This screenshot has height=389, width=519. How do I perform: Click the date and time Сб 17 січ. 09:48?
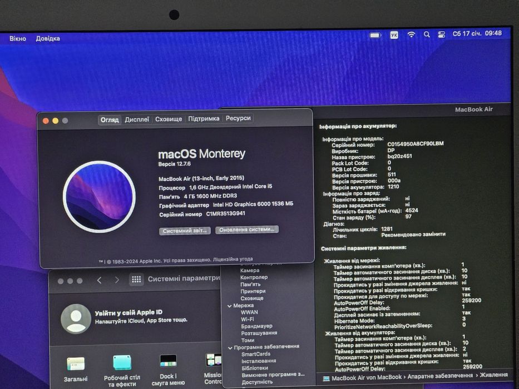[477, 33]
